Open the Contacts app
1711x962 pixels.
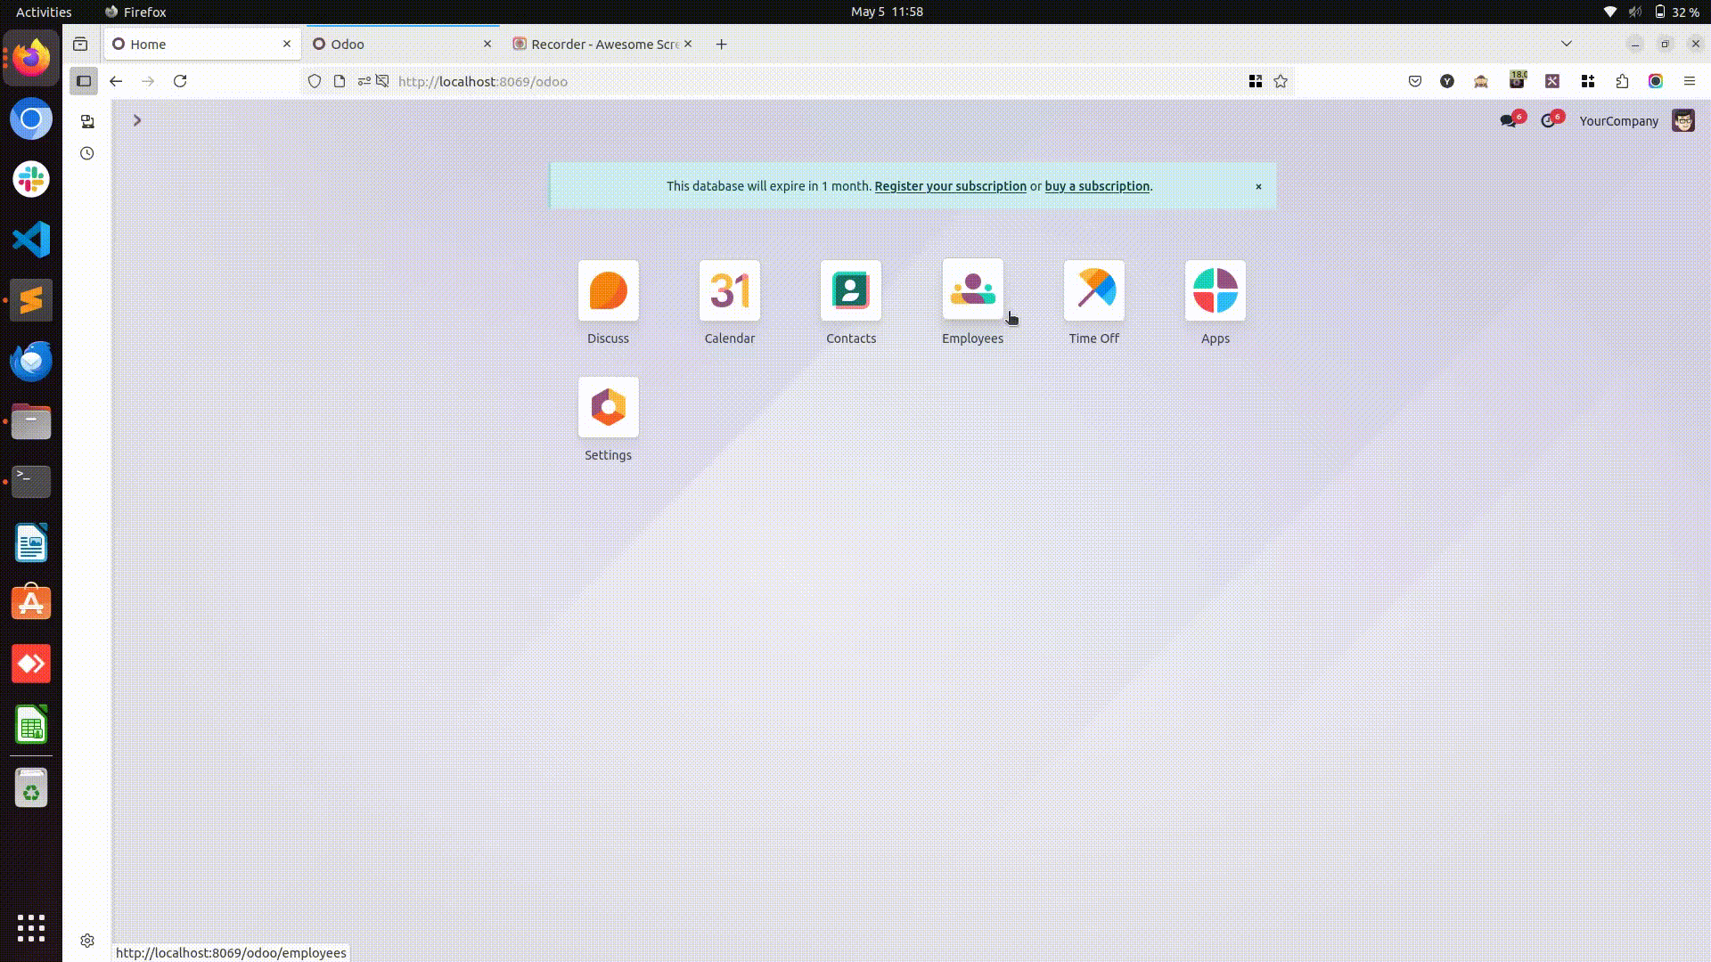point(850,291)
